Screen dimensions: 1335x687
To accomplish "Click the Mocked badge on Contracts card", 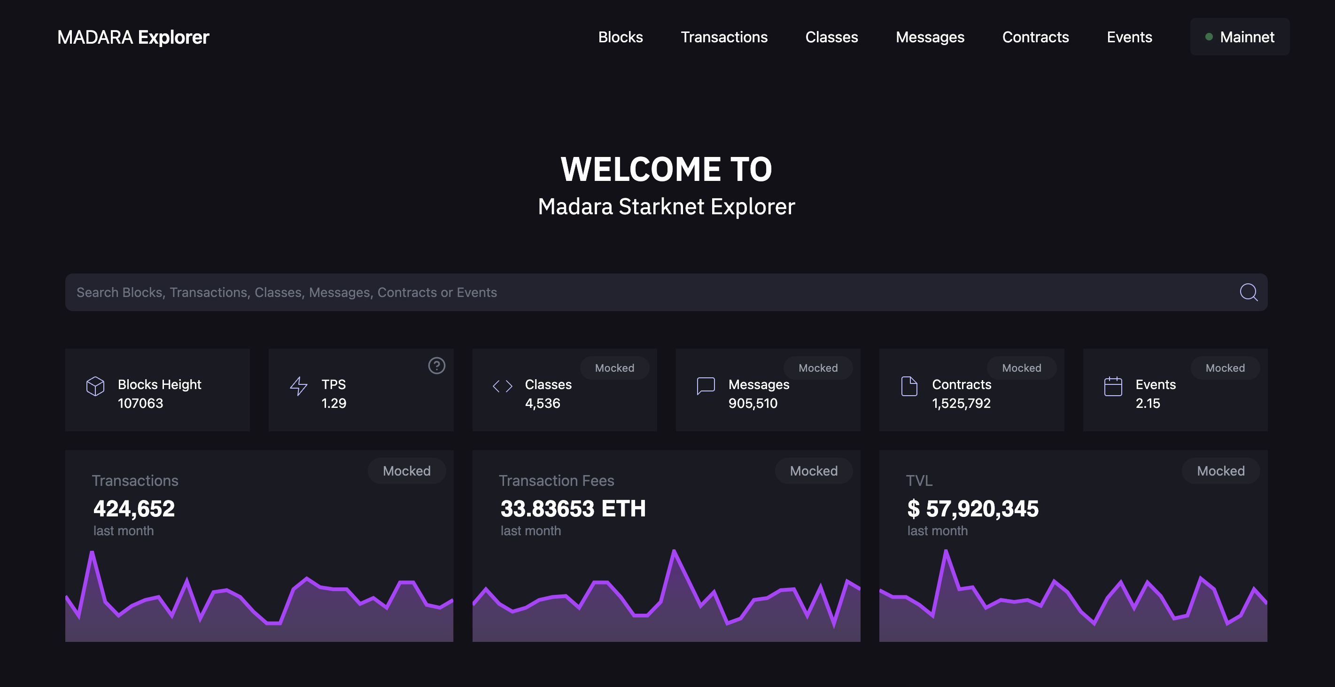I will (1022, 367).
